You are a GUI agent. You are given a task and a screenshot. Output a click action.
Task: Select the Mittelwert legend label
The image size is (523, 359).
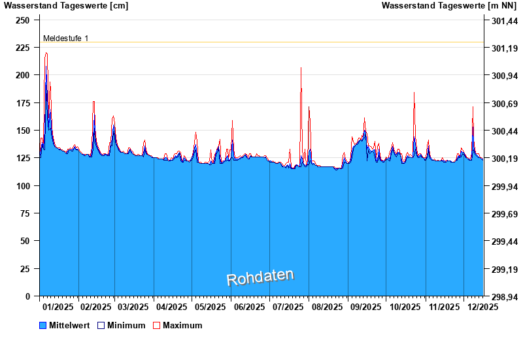point(69,325)
